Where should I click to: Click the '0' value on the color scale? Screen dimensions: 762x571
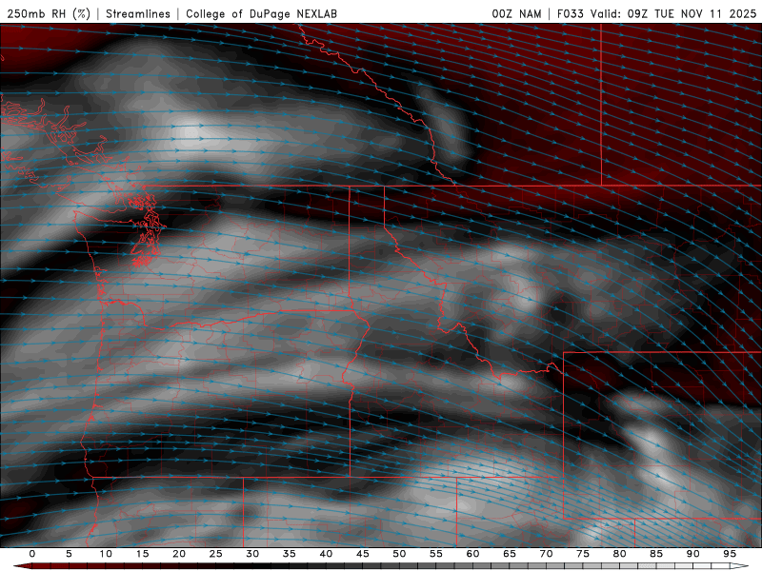[x=32, y=554]
